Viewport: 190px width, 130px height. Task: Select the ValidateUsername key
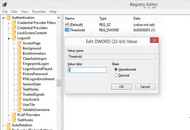[x=36, y=110]
